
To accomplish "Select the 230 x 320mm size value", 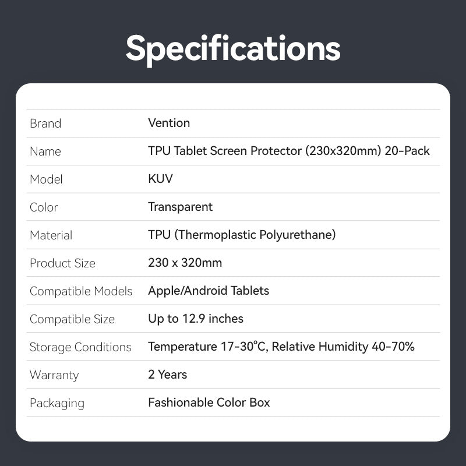I will coord(185,263).
